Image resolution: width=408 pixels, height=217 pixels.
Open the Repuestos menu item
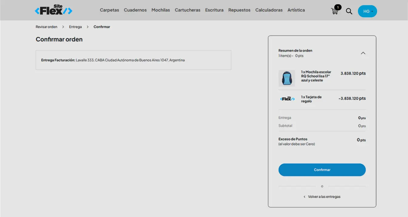[239, 10]
